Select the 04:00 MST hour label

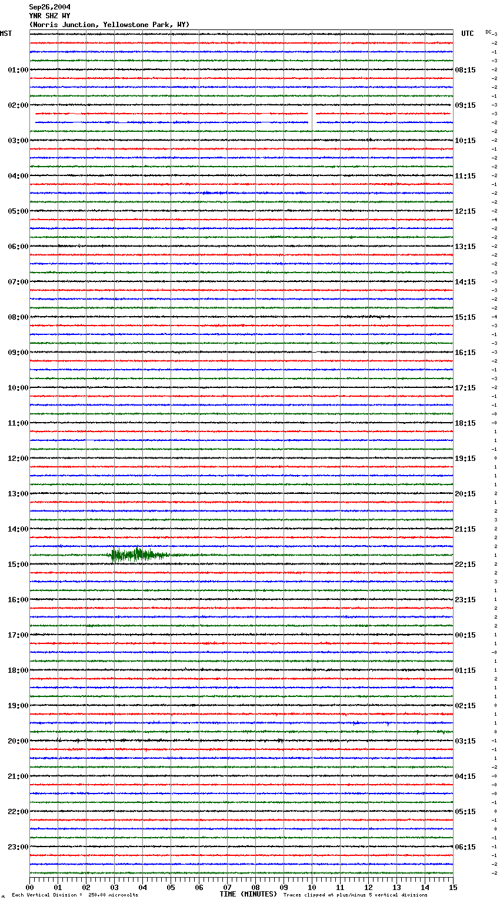pyautogui.click(x=18, y=176)
